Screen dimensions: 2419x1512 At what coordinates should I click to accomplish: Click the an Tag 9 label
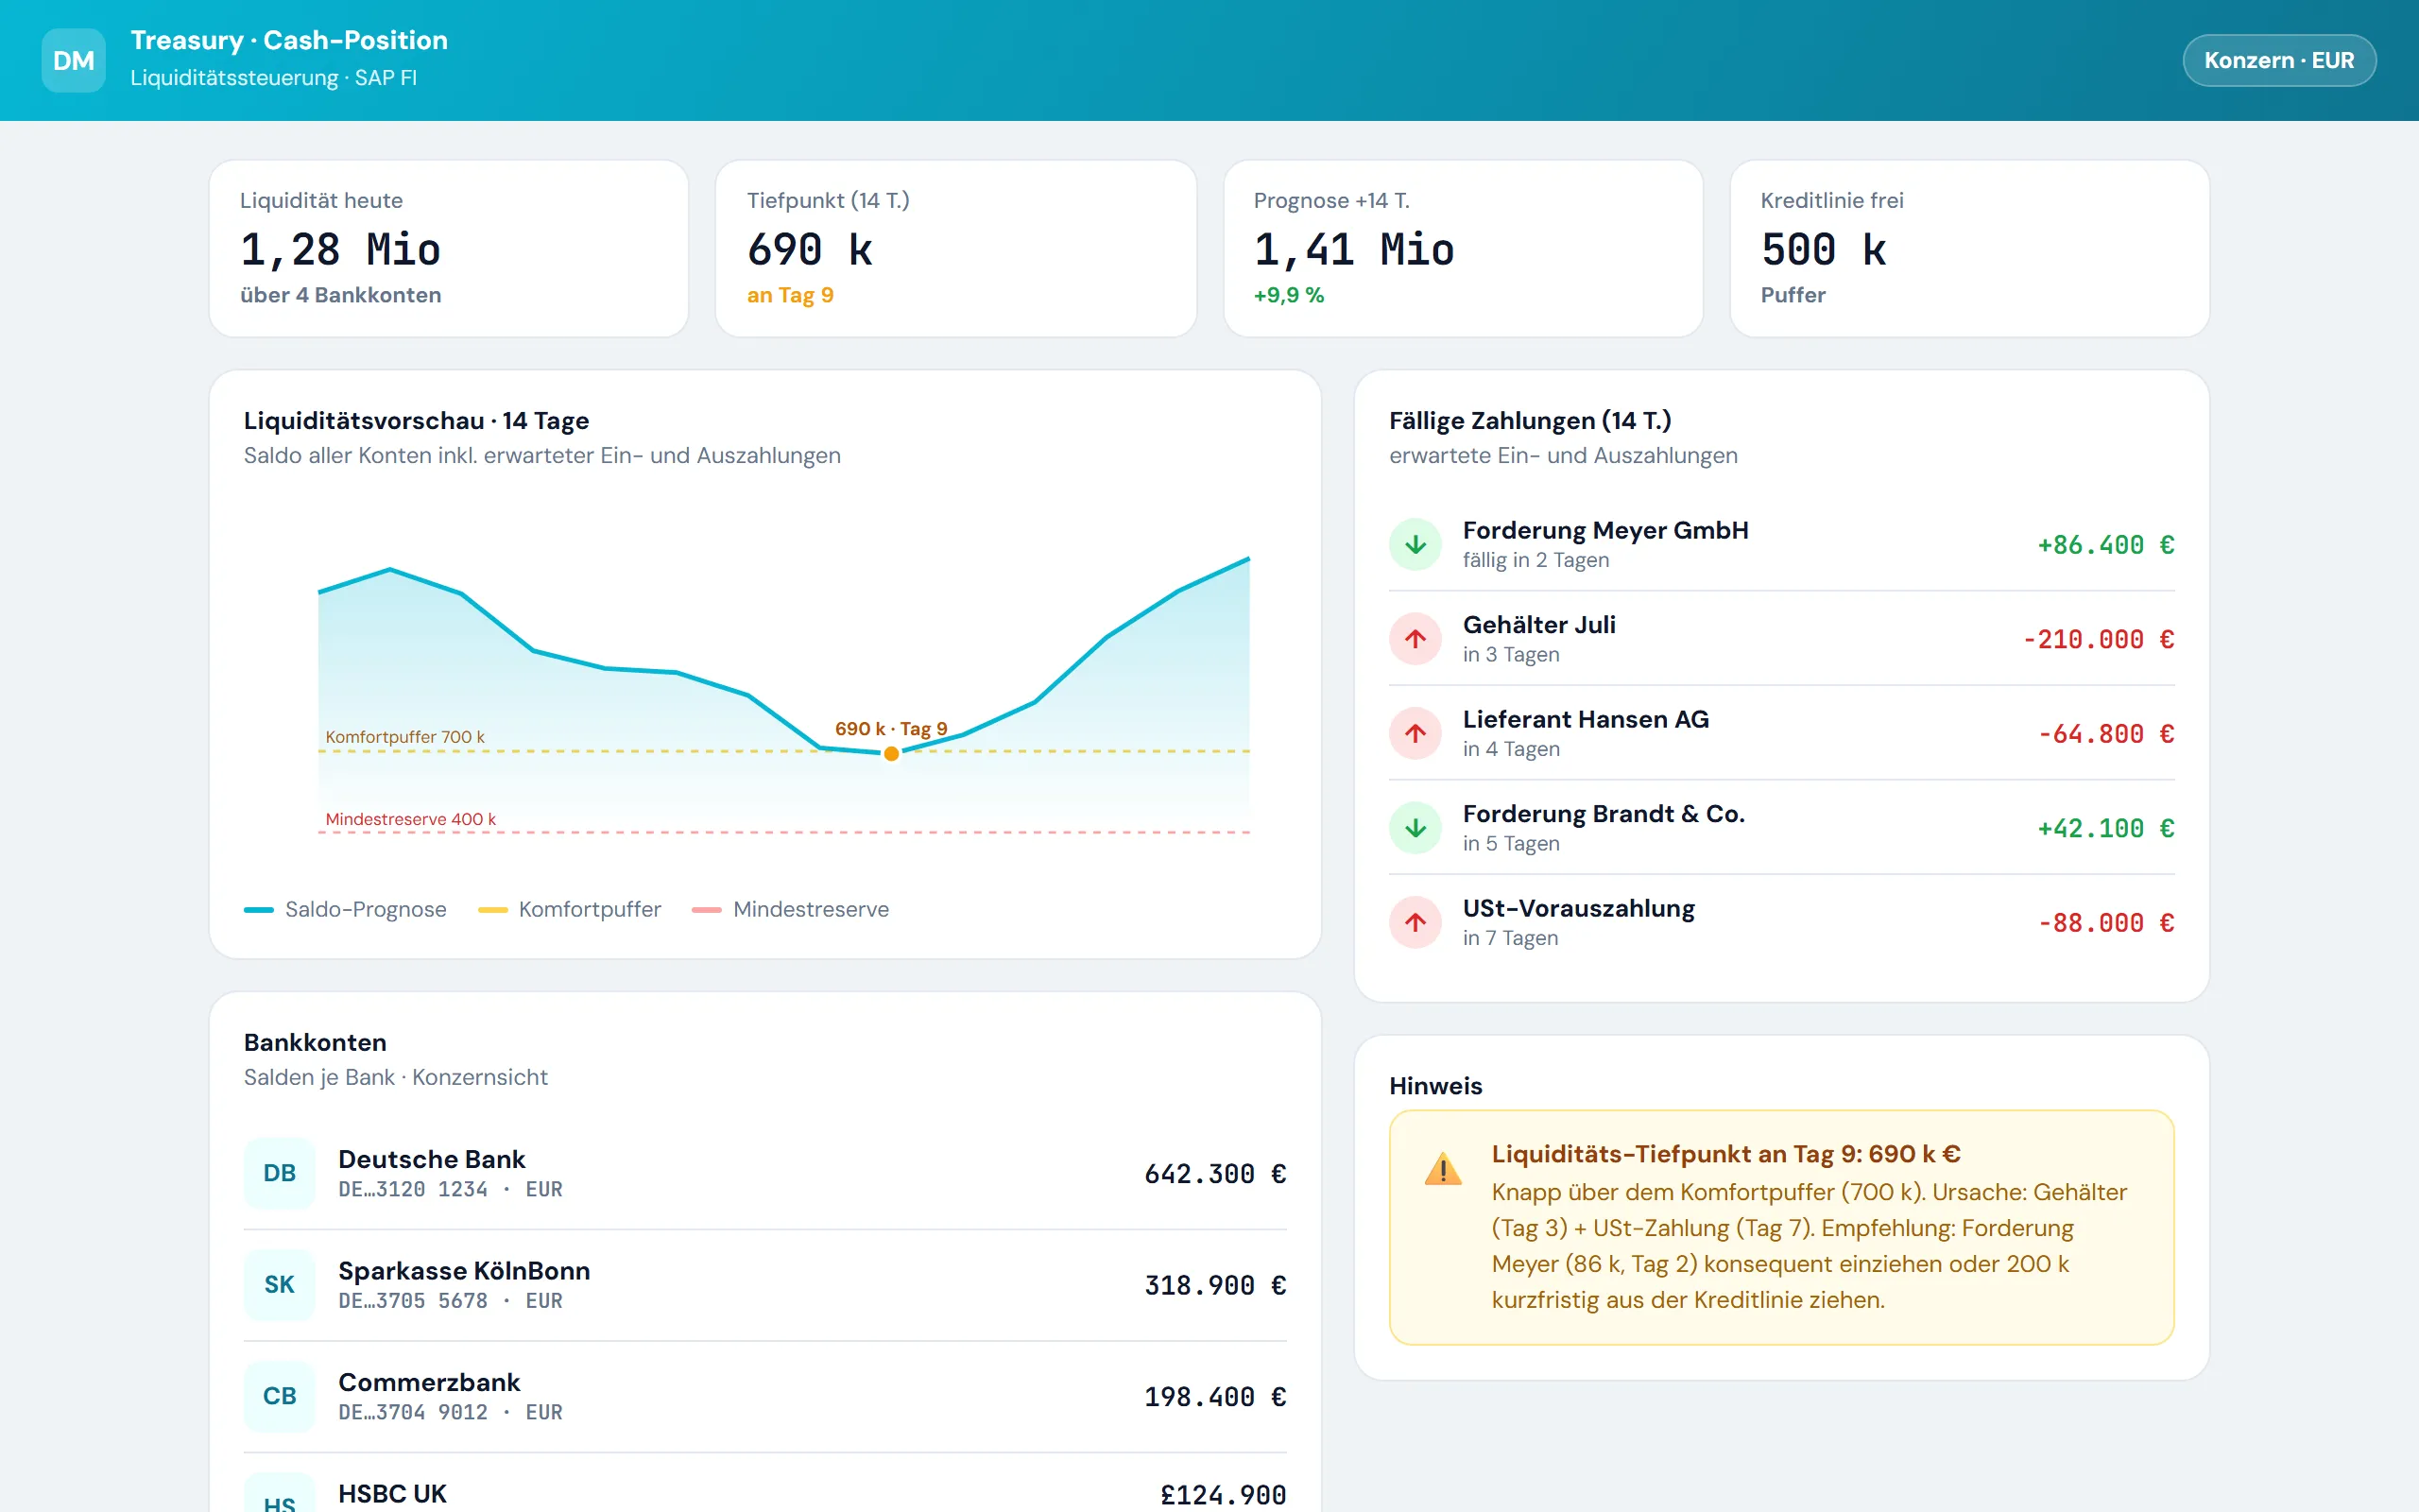(790, 295)
